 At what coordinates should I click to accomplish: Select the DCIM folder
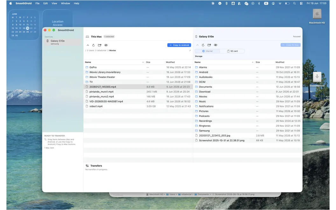pyautogui.click(x=248, y=82)
